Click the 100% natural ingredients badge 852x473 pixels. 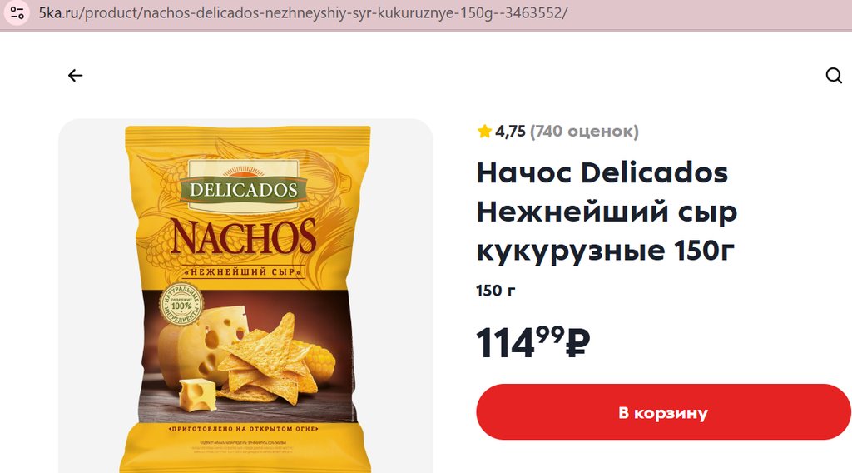(181, 305)
